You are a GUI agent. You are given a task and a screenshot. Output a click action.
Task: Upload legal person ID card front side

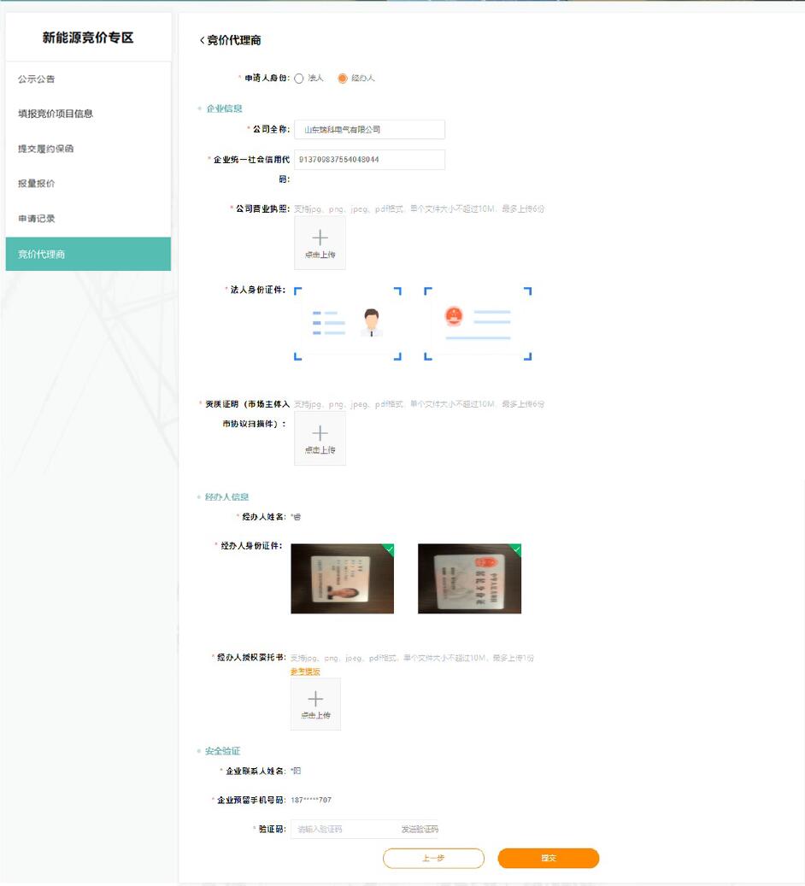pos(348,323)
